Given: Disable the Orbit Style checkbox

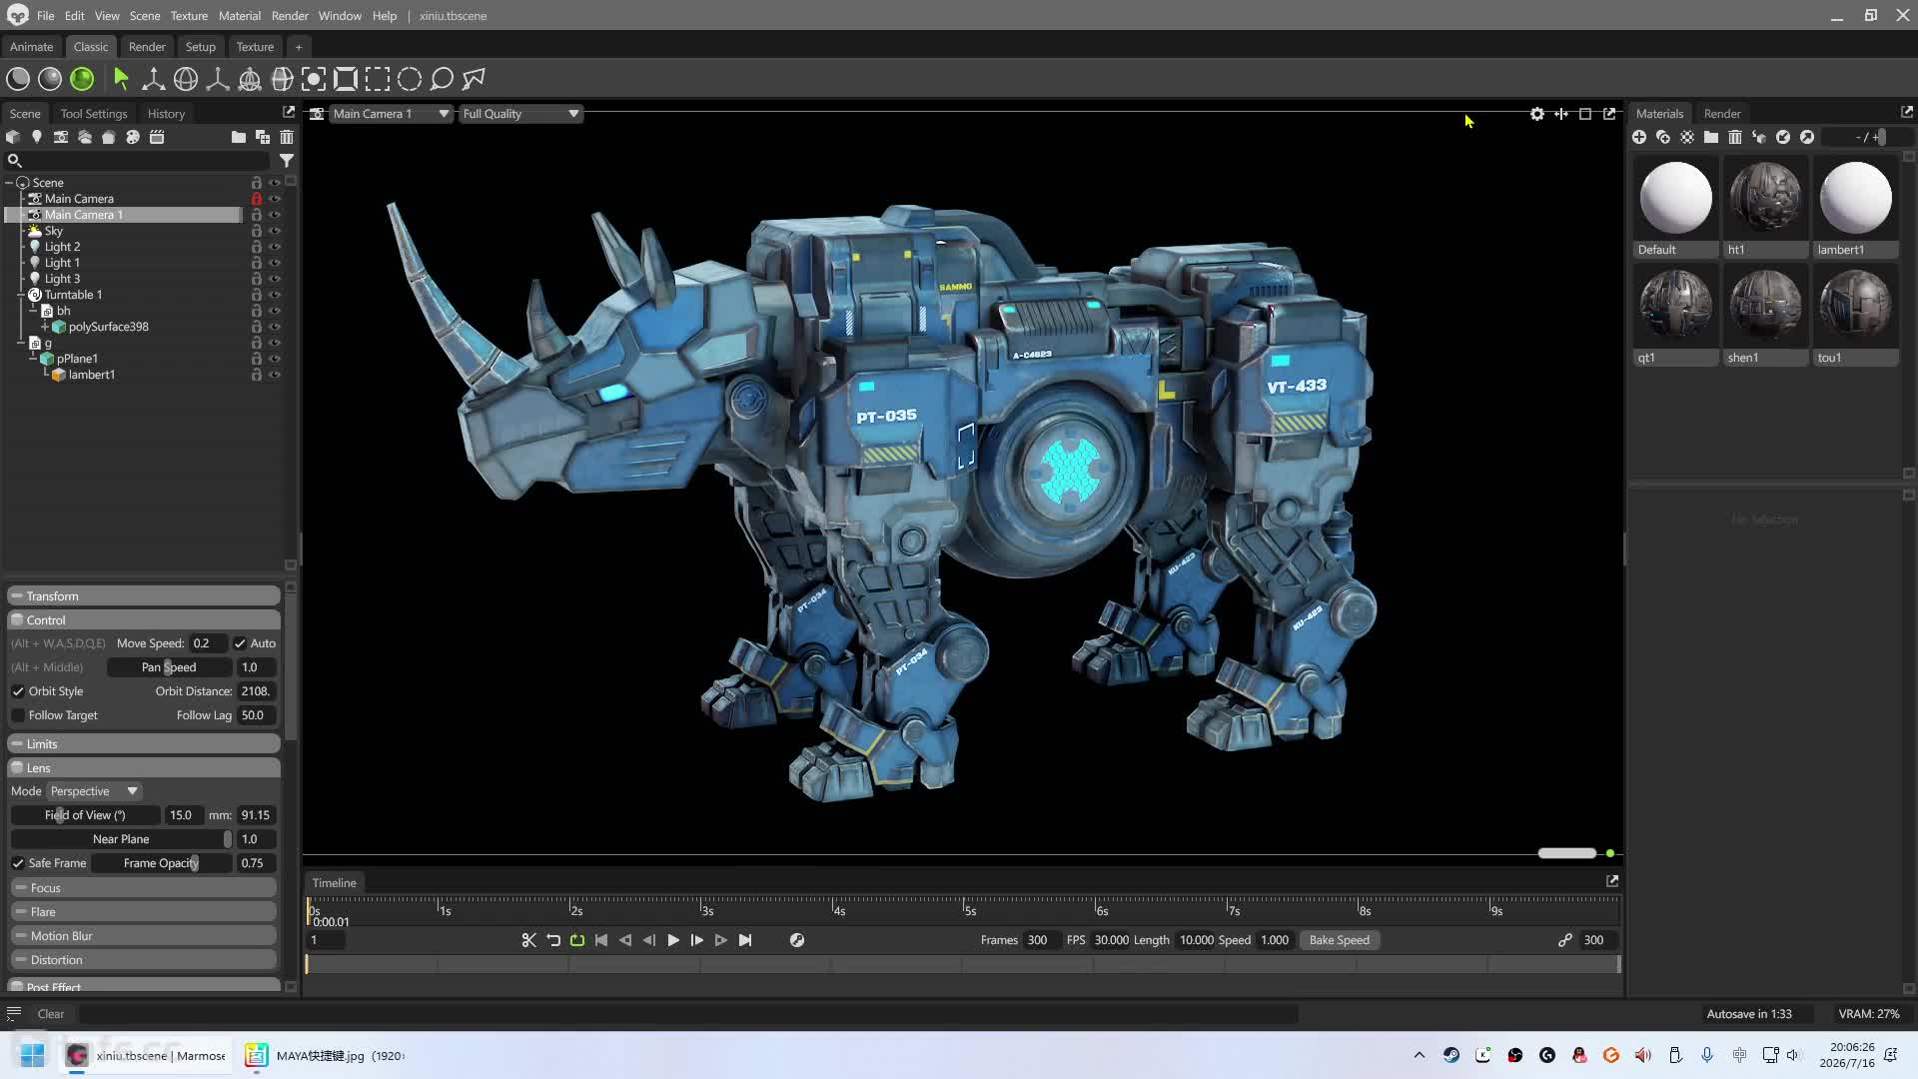Looking at the screenshot, I should coord(18,691).
